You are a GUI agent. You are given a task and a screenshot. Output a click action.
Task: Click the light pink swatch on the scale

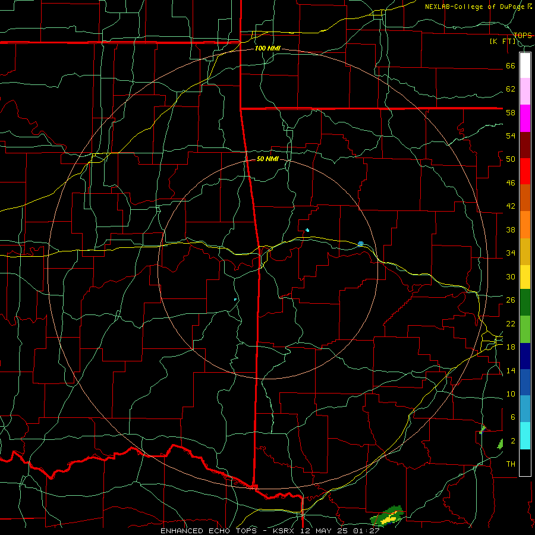(x=525, y=91)
